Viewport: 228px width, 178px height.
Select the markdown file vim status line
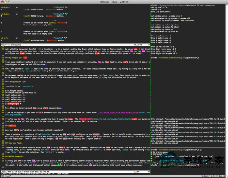tap(76, 172)
